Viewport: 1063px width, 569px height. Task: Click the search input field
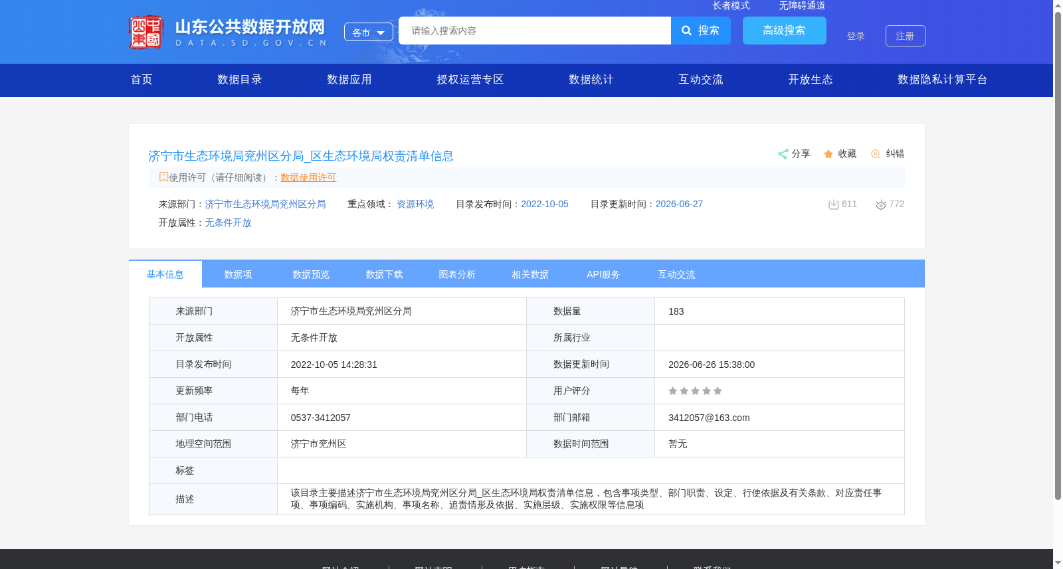tap(535, 31)
